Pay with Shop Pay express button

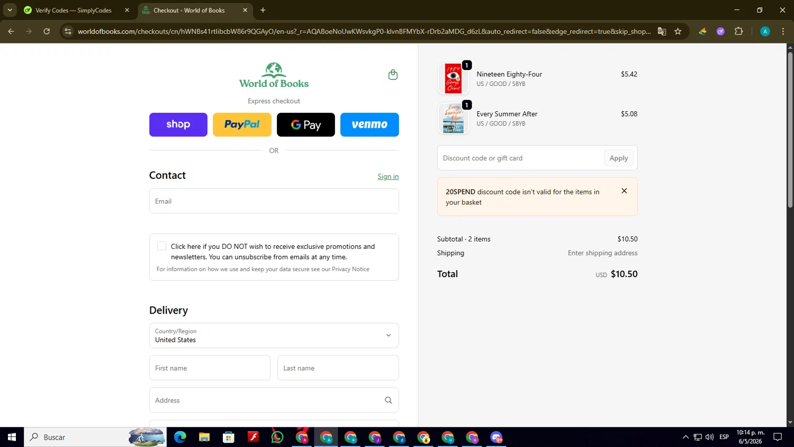coord(178,124)
